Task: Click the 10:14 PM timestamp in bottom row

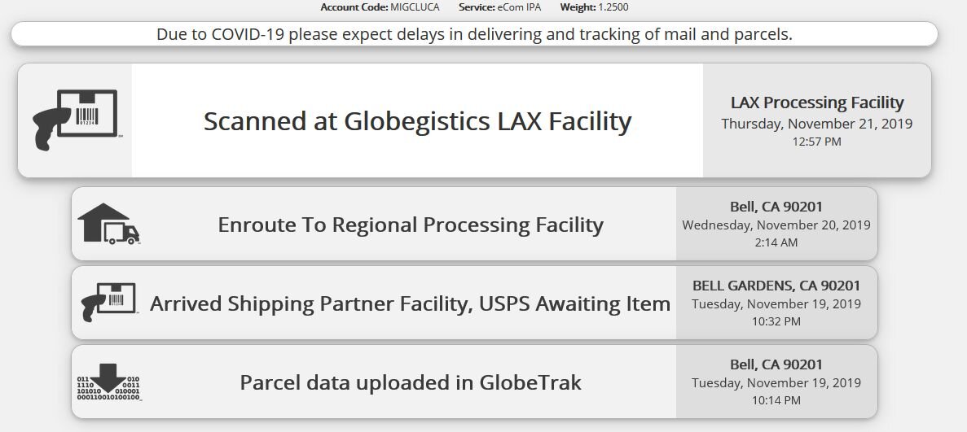Action: [x=776, y=400]
